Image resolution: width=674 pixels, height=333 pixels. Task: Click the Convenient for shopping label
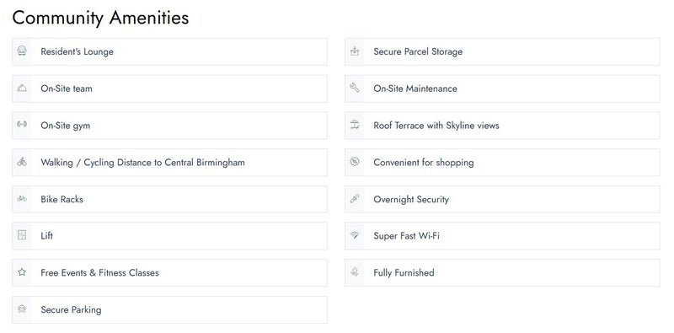coord(424,163)
